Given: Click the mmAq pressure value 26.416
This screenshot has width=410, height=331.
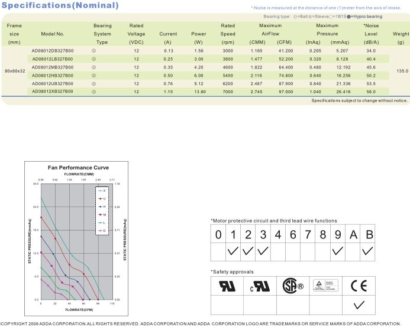Looking at the screenshot, I should pos(343,92).
